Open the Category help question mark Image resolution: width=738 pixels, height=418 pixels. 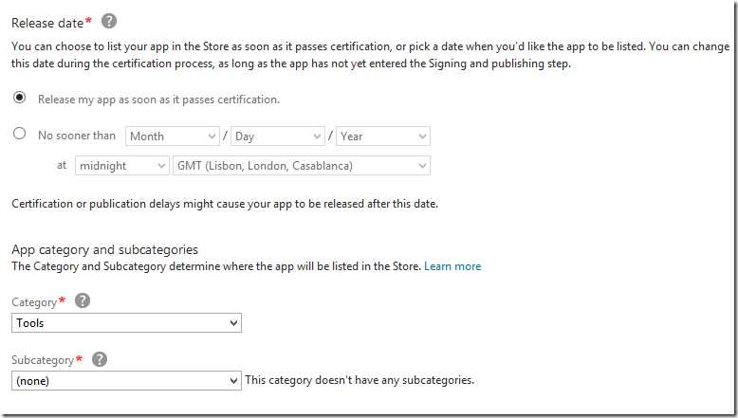(83, 300)
